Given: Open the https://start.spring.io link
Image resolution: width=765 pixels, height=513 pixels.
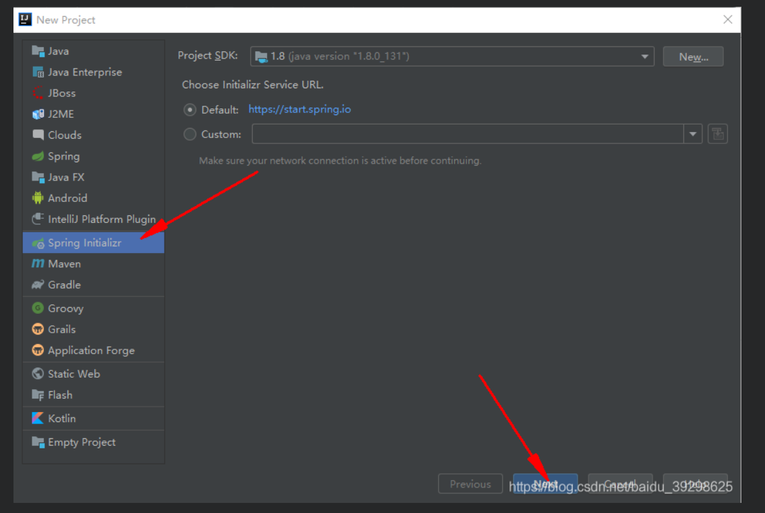Looking at the screenshot, I should tap(299, 109).
